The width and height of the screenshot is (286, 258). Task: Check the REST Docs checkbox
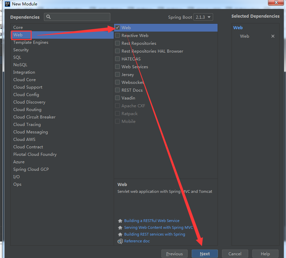117,90
